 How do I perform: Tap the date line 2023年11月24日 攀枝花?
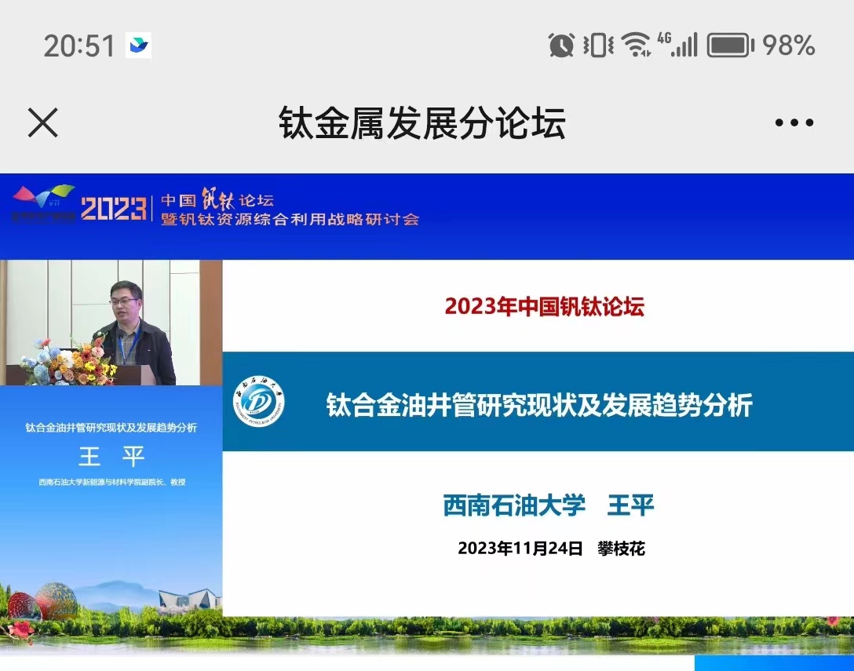pos(551,549)
